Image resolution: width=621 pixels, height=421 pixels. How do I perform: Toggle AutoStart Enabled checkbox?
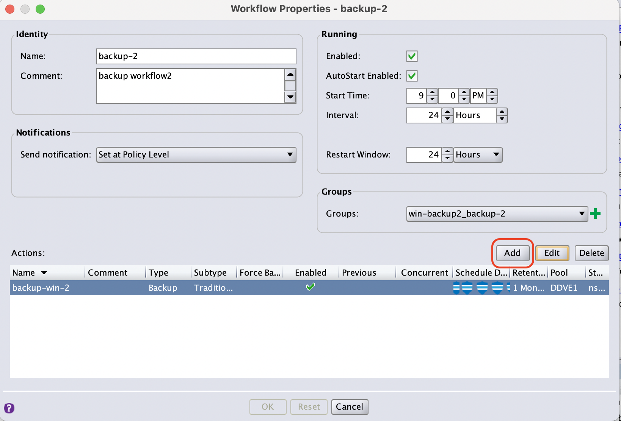tap(412, 76)
